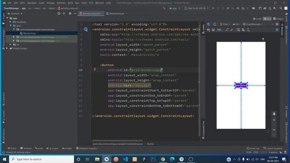The width and height of the screenshot is (290, 163).
Task: Open the app run configuration dropdown
Action: (x=174, y=8)
